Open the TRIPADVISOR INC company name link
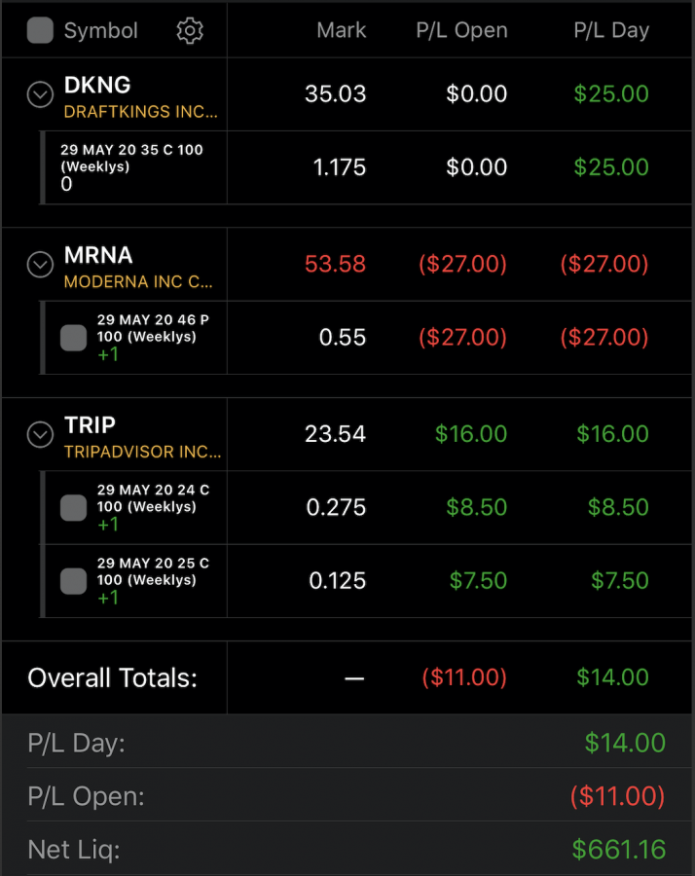This screenshot has width=695, height=876. pos(142,452)
